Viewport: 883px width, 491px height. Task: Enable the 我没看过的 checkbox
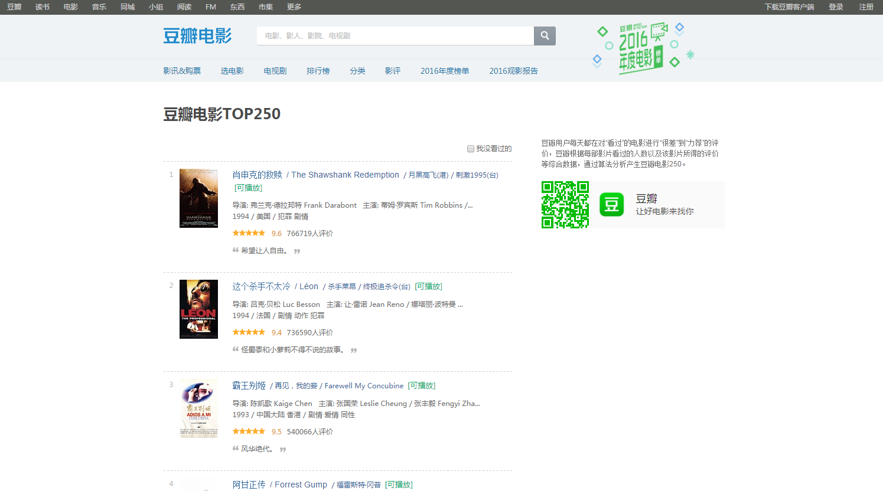pos(470,148)
